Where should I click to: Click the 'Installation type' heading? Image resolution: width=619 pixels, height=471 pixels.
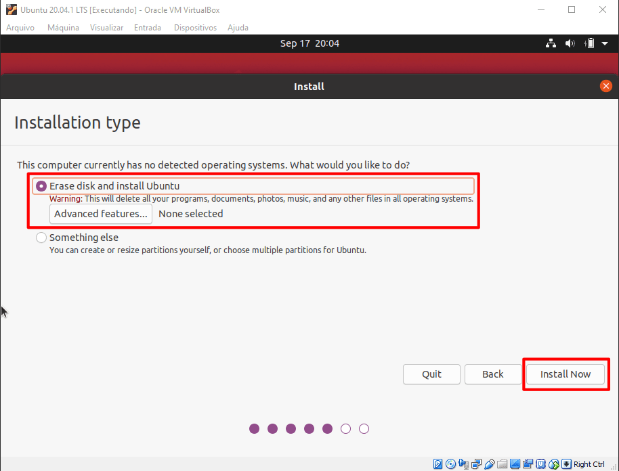77,122
